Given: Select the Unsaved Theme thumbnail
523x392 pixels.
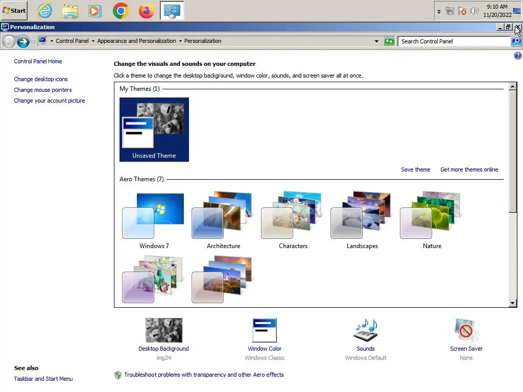Looking at the screenshot, I should point(154,130).
